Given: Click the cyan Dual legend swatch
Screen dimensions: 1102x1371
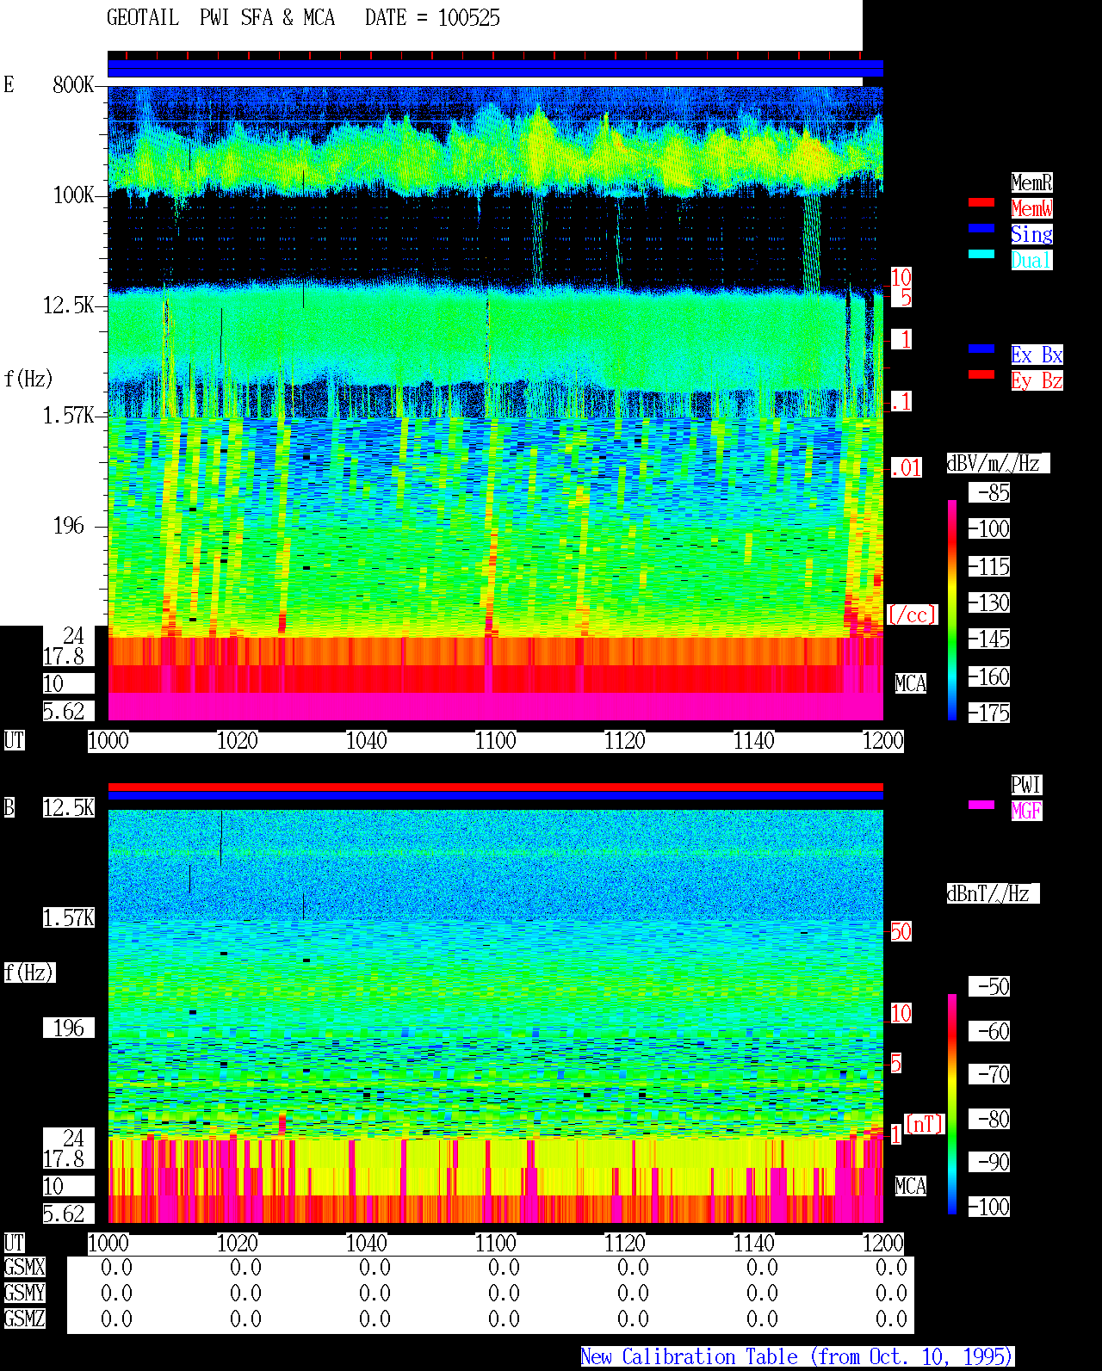Looking at the screenshot, I should pos(981,254).
